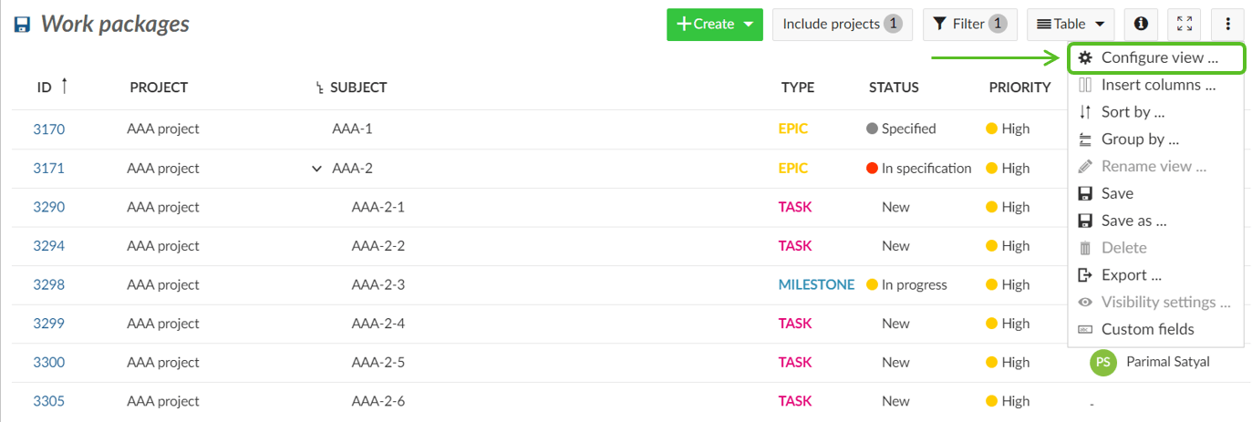Click the save icon beside Work packages title

coord(23,25)
